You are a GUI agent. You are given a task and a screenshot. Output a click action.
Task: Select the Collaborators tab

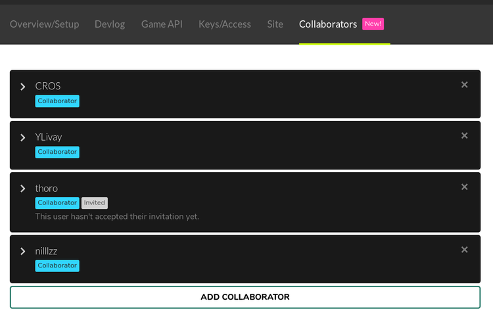click(x=328, y=24)
